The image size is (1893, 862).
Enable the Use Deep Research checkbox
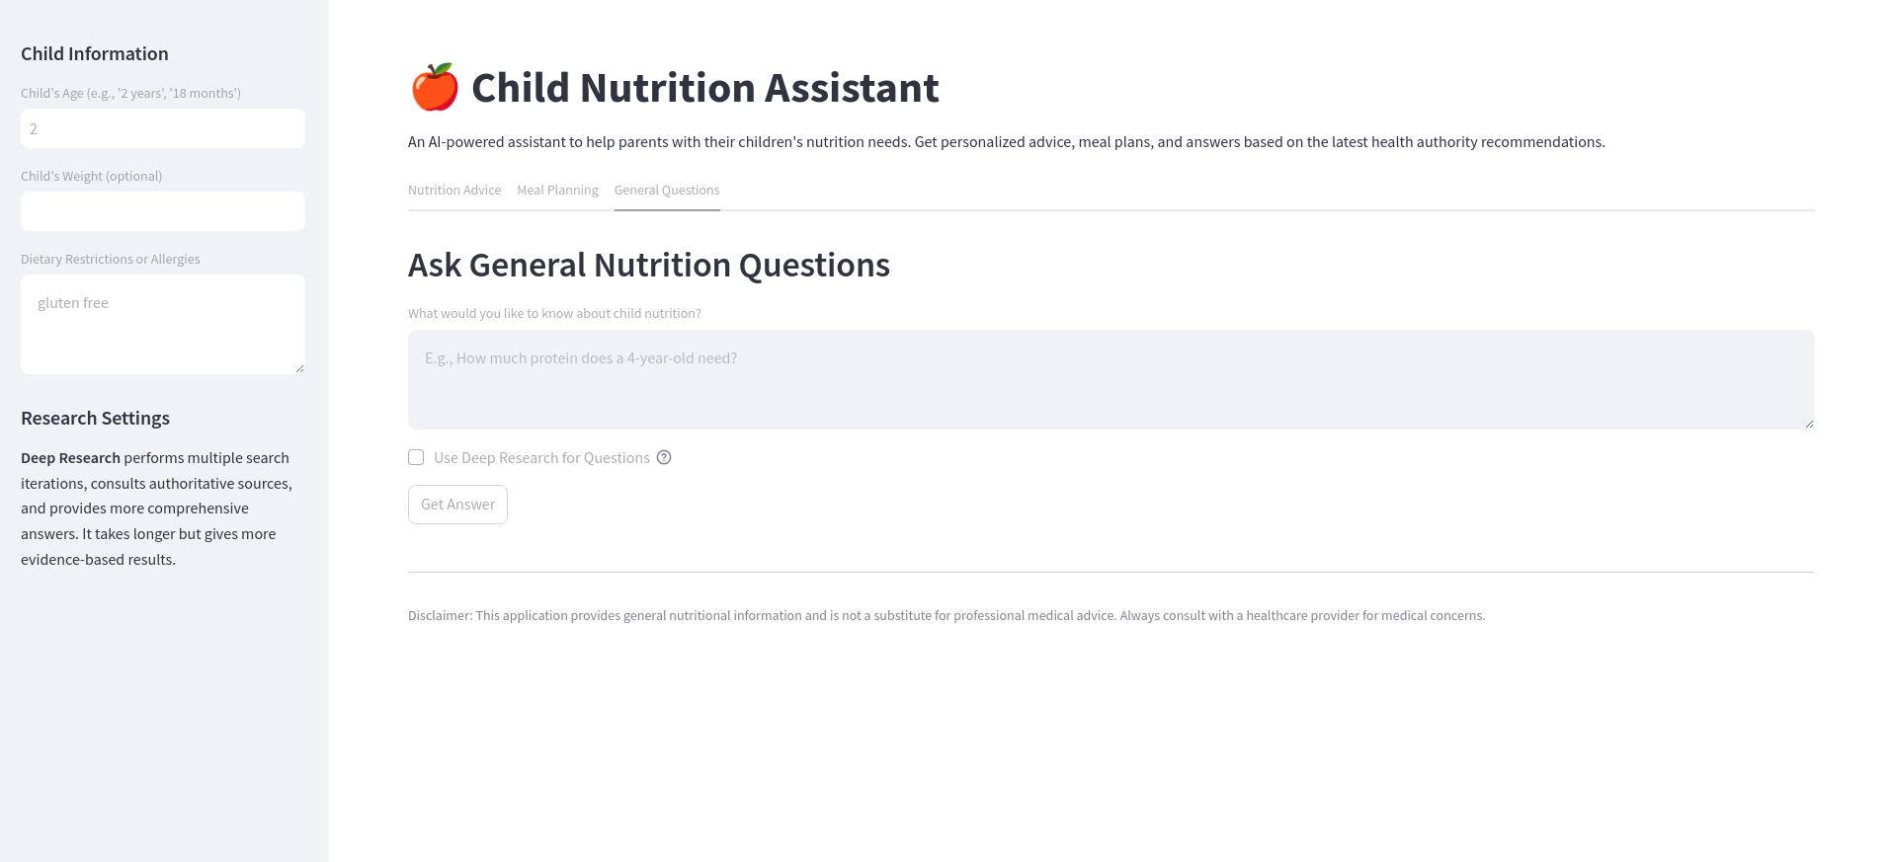click(416, 457)
